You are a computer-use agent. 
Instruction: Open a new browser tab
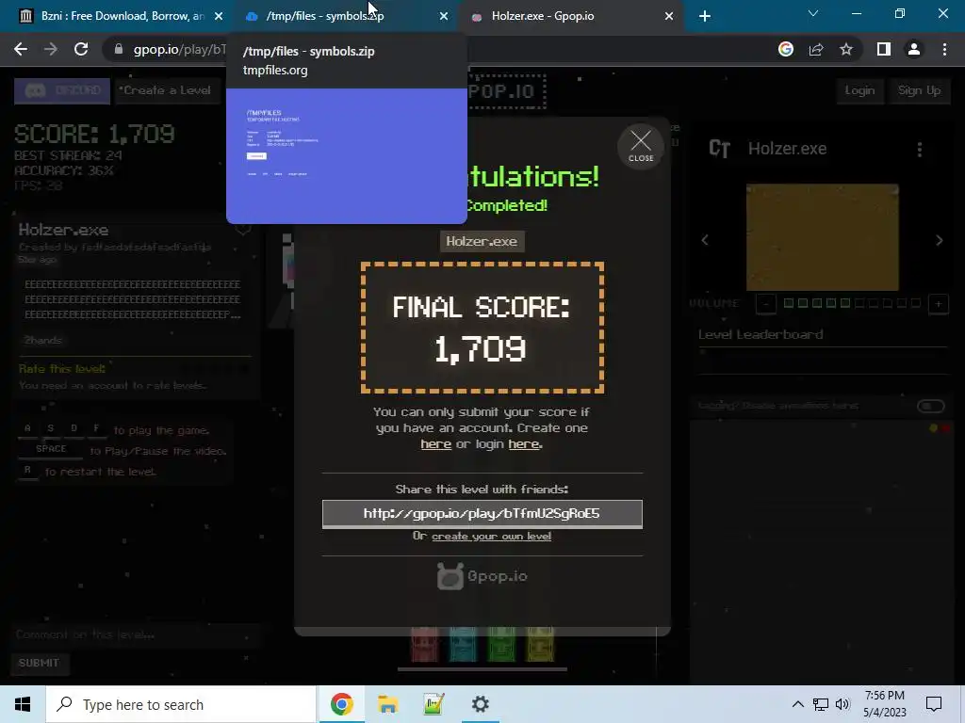pyautogui.click(x=705, y=16)
